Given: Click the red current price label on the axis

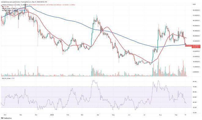Looking at the screenshot, I should coord(196,47).
